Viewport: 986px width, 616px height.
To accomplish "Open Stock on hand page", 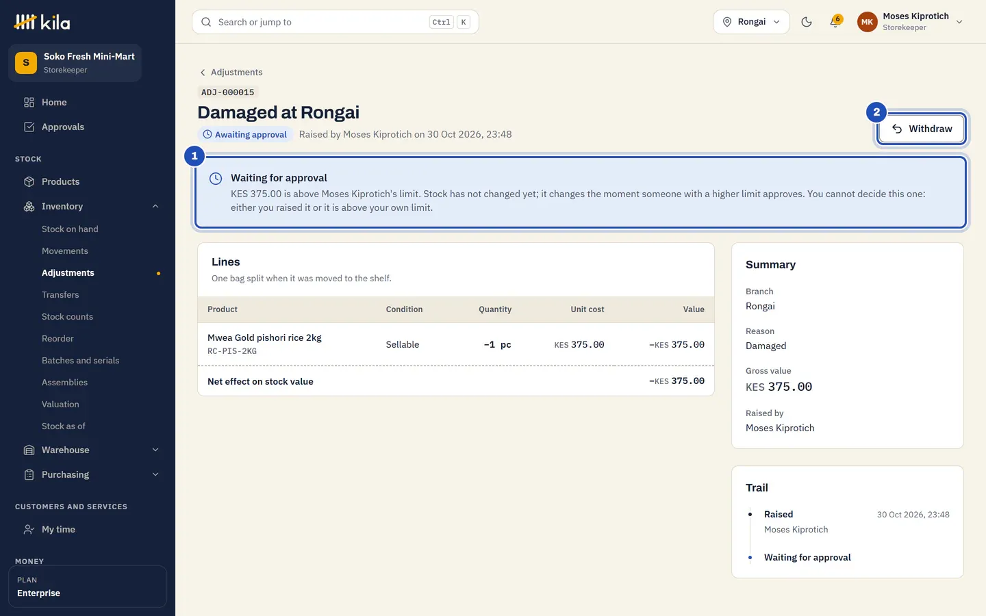I will click(x=70, y=229).
